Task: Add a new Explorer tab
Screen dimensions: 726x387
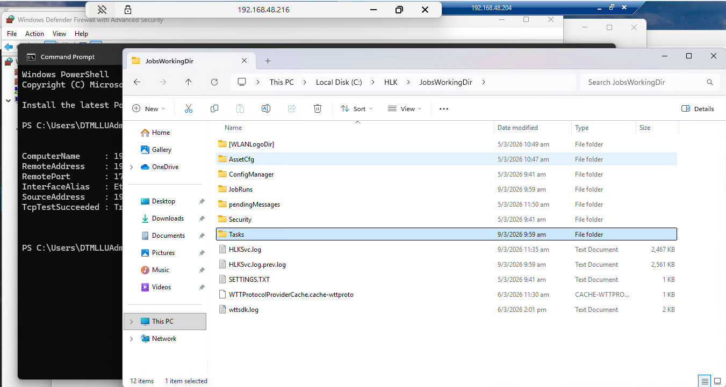Action: tap(268, 61)
